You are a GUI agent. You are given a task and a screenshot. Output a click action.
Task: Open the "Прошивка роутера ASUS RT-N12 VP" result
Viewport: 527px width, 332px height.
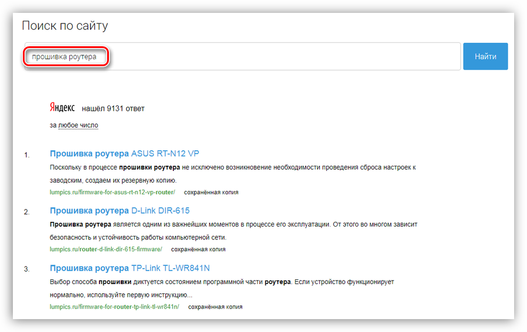[x=124, y=153]
